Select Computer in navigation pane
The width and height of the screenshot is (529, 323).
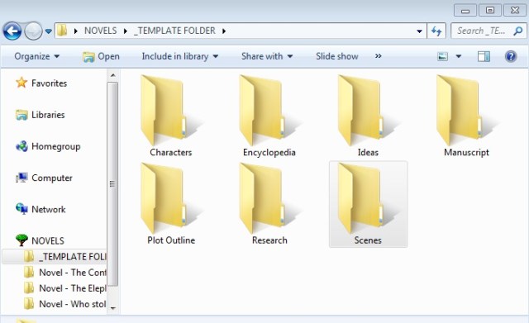(44, 178)
